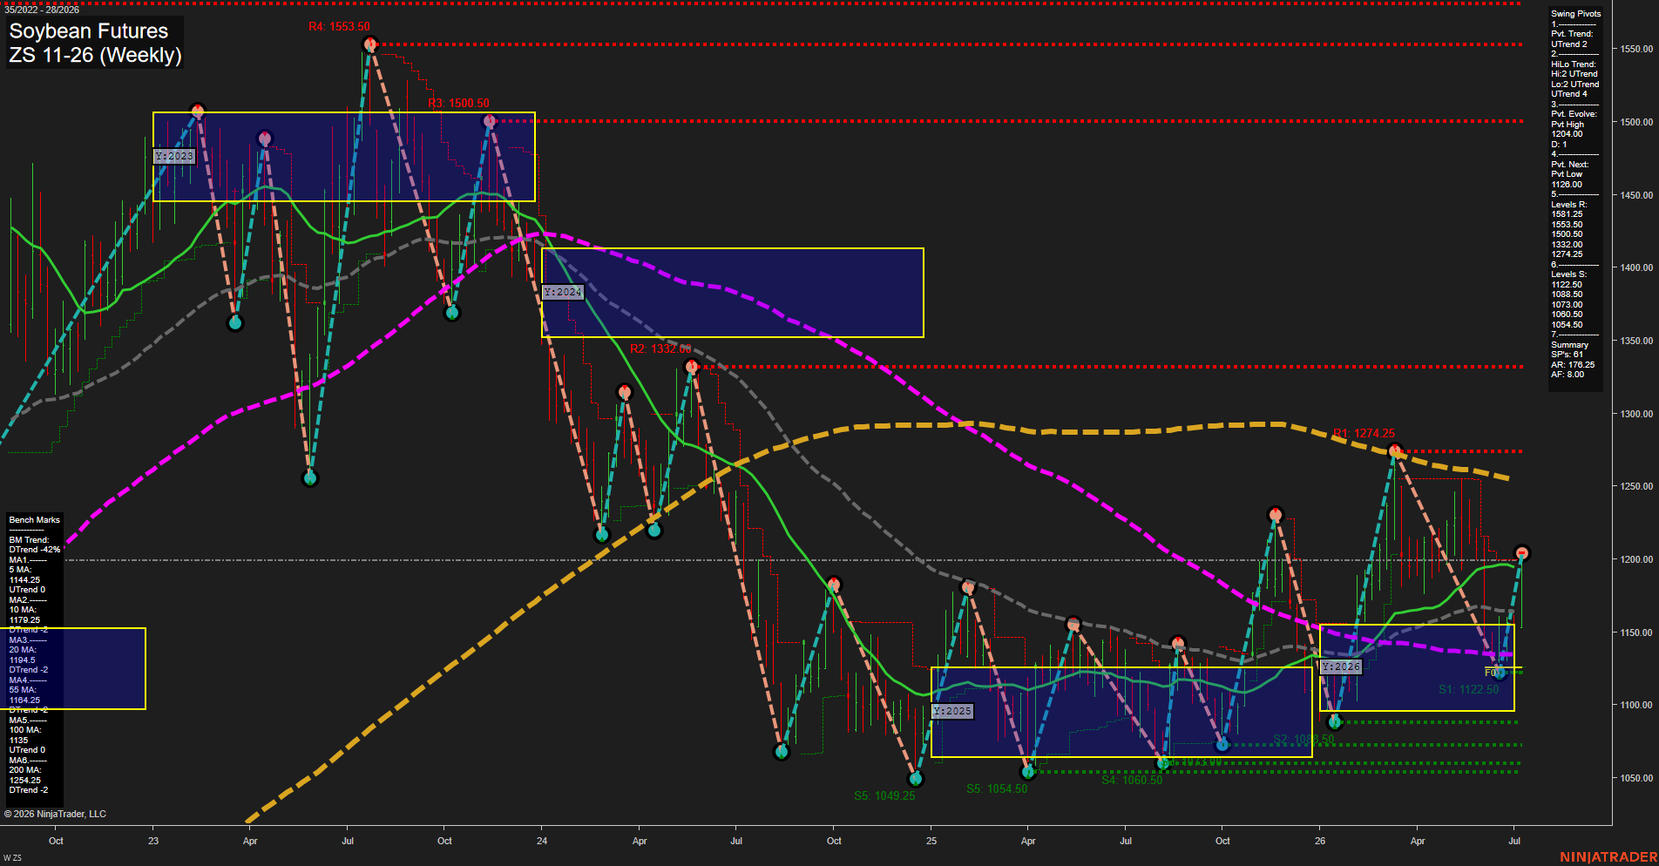The width and height of the screenshot is (1659, 866).
Task: Click the Soybean Futures ZS 11-26 chart title
Action: (x=95, y=43)
